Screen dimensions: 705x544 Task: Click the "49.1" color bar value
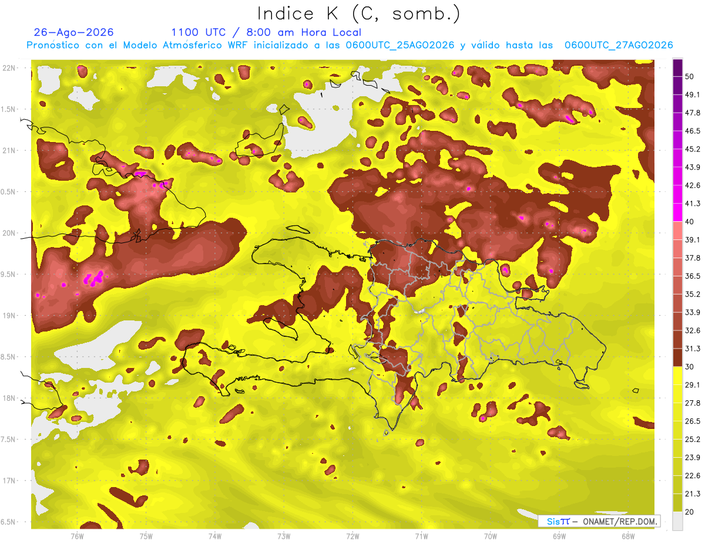point(693,94)
